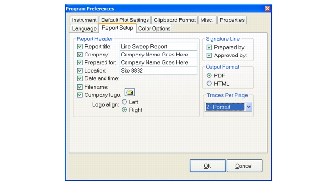Select the Report Setup tab

(117, 28)
